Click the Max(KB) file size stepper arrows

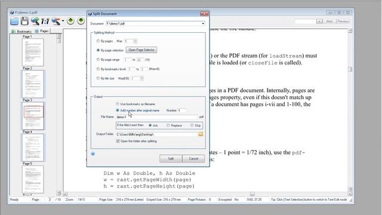click(x=142, y=78)
